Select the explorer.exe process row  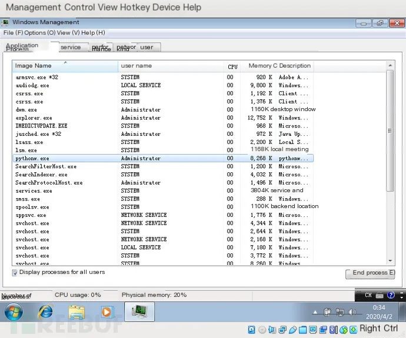pyautogui.click(x=163, y=118)
